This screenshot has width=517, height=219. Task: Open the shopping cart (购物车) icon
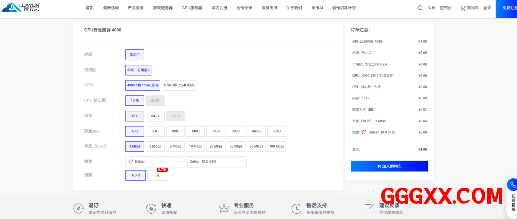tap(462, 8)
